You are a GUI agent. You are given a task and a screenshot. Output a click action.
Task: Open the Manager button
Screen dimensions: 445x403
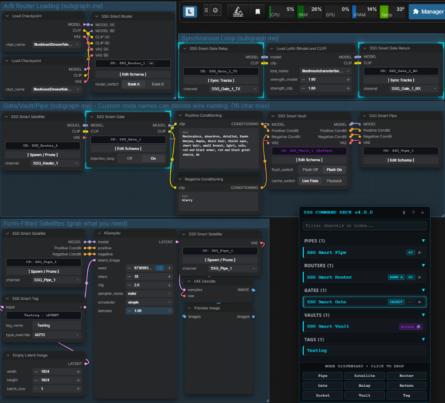tap(428, 12)
